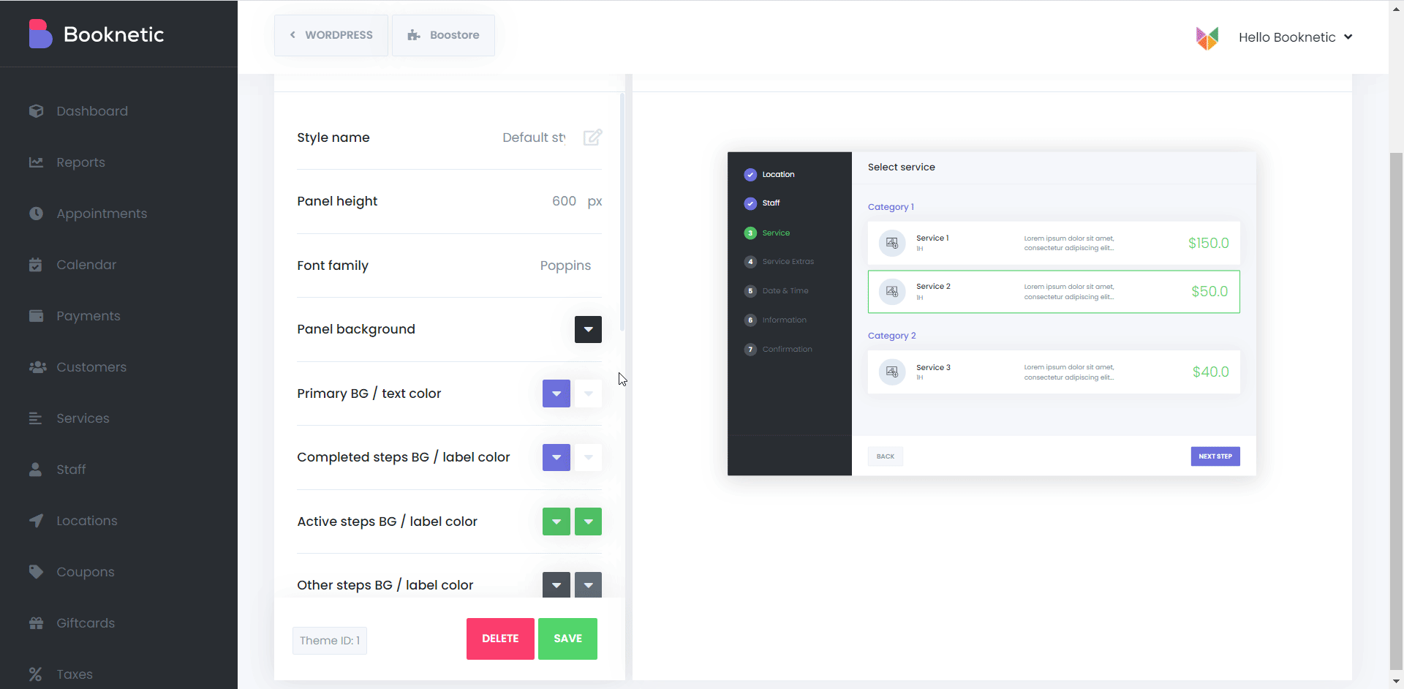Click the Service Extras step 4 badge
Screen dimensions: 1404x689
pyautogui.click(x=750, y=262)
